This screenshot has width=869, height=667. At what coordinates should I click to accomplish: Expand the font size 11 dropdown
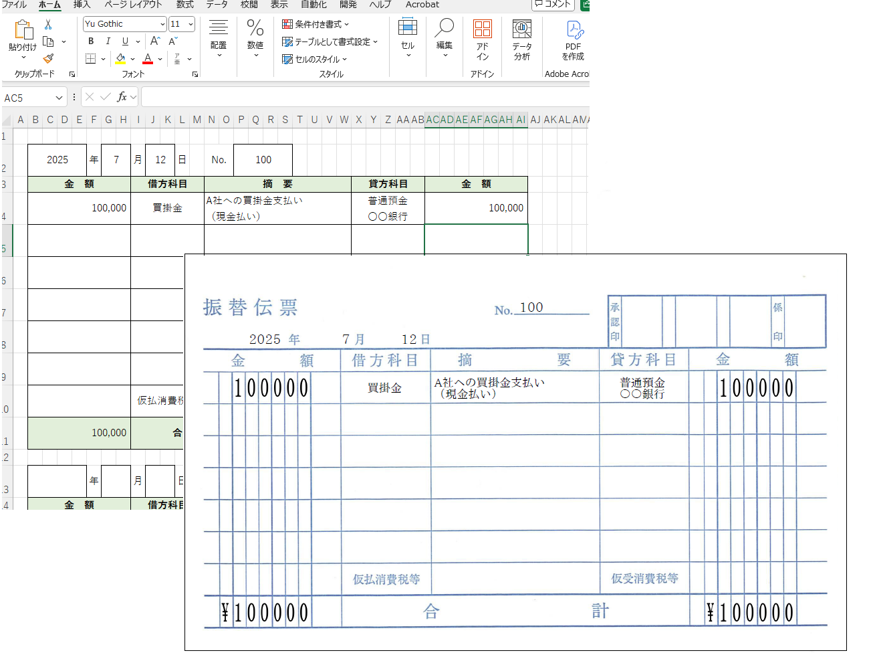pos(191,24)
